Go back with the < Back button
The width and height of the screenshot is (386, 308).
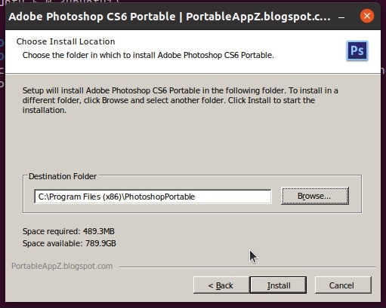pyautogui.click(x=221, y=285)
